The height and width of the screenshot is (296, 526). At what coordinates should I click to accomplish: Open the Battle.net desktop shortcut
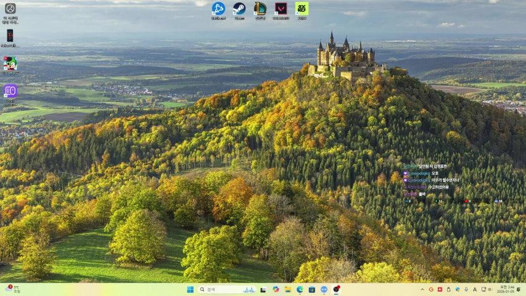point(218,9)
